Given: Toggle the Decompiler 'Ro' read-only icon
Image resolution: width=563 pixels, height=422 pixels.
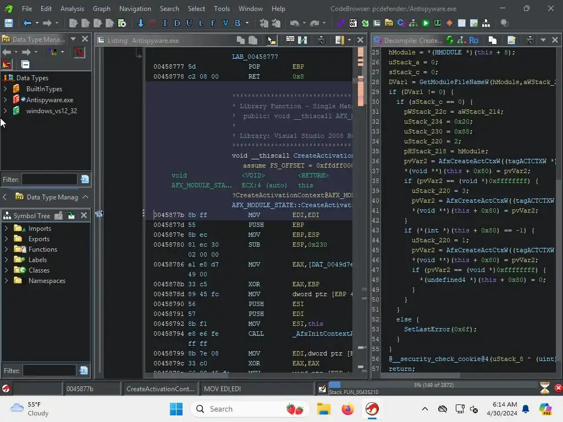Looking at the screenshot, I should tap(473, 40).
